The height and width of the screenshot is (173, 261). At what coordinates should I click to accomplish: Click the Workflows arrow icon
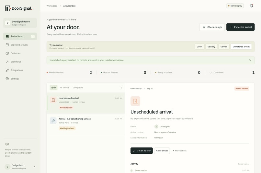(x=7, y=62)
